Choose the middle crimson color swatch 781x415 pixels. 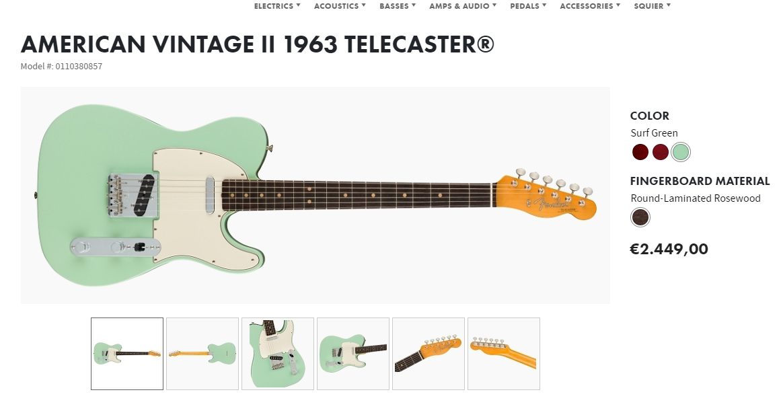click(661, 152)
